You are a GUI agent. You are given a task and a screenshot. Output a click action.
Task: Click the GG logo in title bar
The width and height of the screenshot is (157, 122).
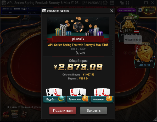click(x=4, y=3)
